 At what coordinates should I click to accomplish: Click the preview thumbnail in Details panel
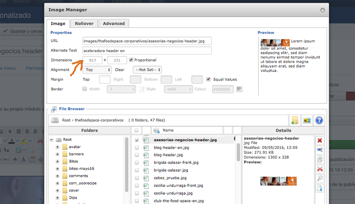278,181
